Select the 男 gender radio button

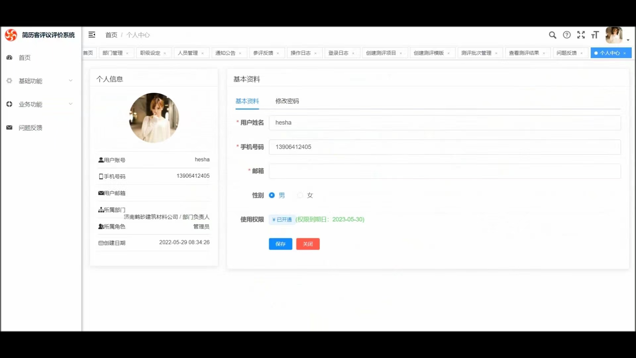tap(272, 195)
